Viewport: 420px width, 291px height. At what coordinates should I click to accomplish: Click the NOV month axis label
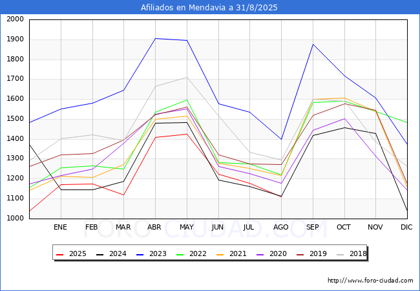[375, 227]
